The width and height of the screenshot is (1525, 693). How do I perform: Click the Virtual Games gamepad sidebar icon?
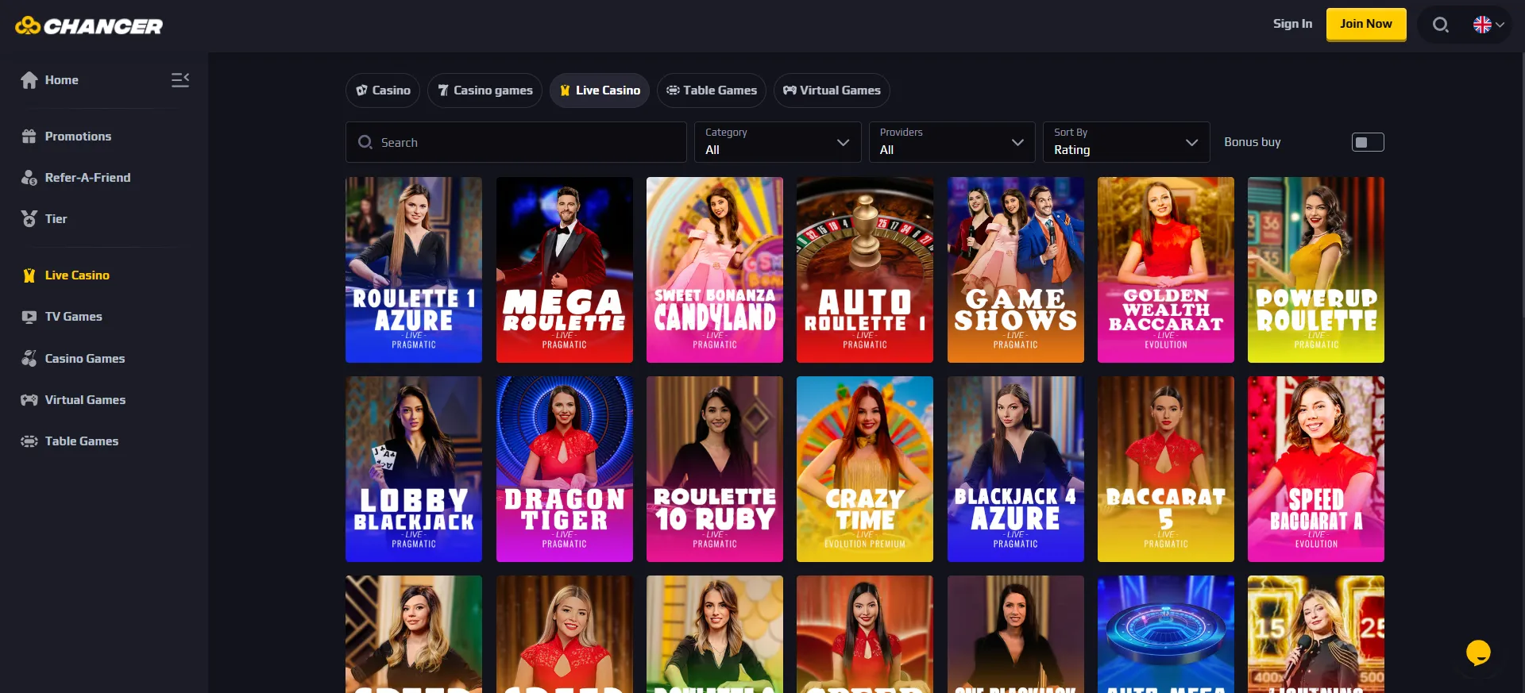(x=29, y=400)
